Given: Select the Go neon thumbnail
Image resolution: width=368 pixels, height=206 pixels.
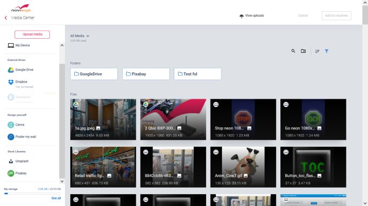Looking at the screenshot, I should 313,120.
